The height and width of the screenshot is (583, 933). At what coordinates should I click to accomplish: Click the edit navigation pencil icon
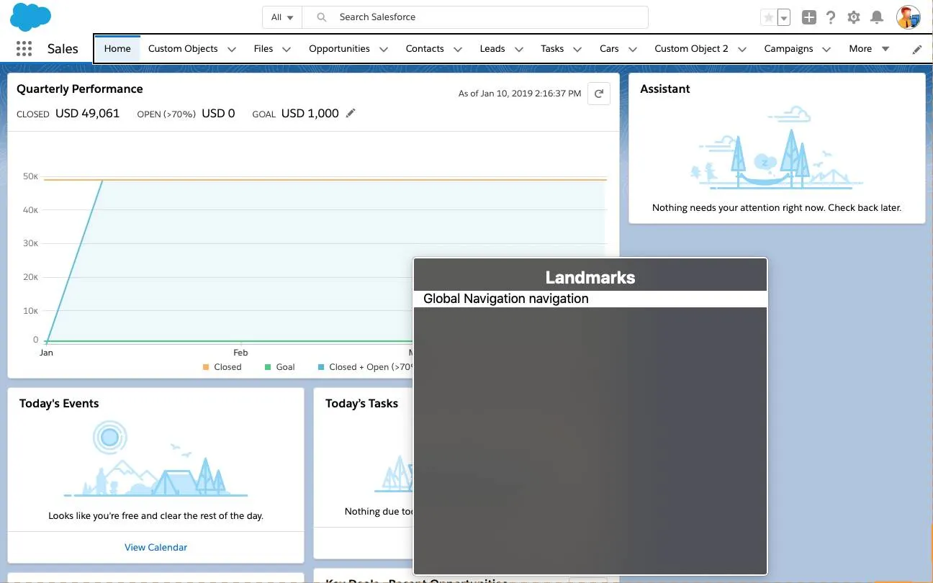point(916,49)
